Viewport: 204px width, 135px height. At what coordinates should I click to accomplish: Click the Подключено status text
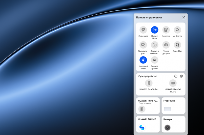point(145,103)
